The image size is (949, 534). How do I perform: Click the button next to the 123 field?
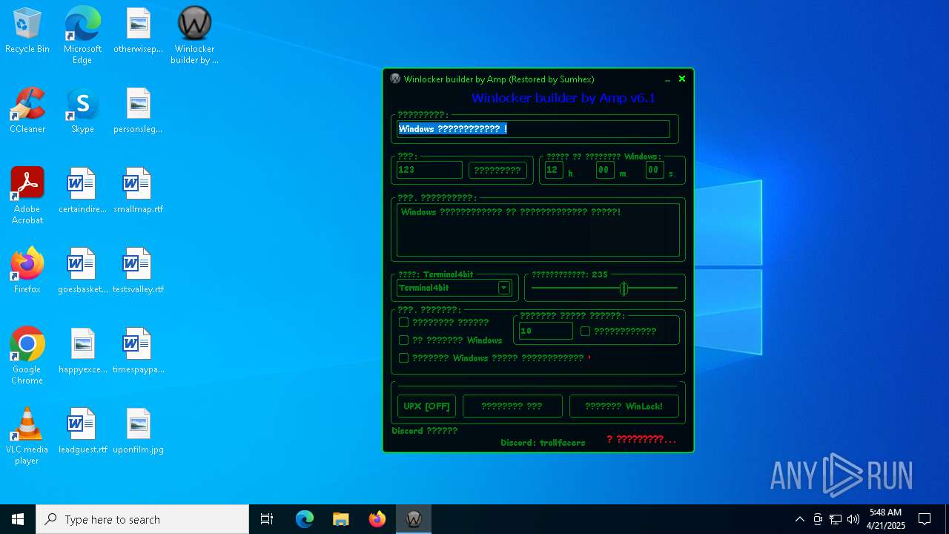pyautogui.click(x=497, y=170)
